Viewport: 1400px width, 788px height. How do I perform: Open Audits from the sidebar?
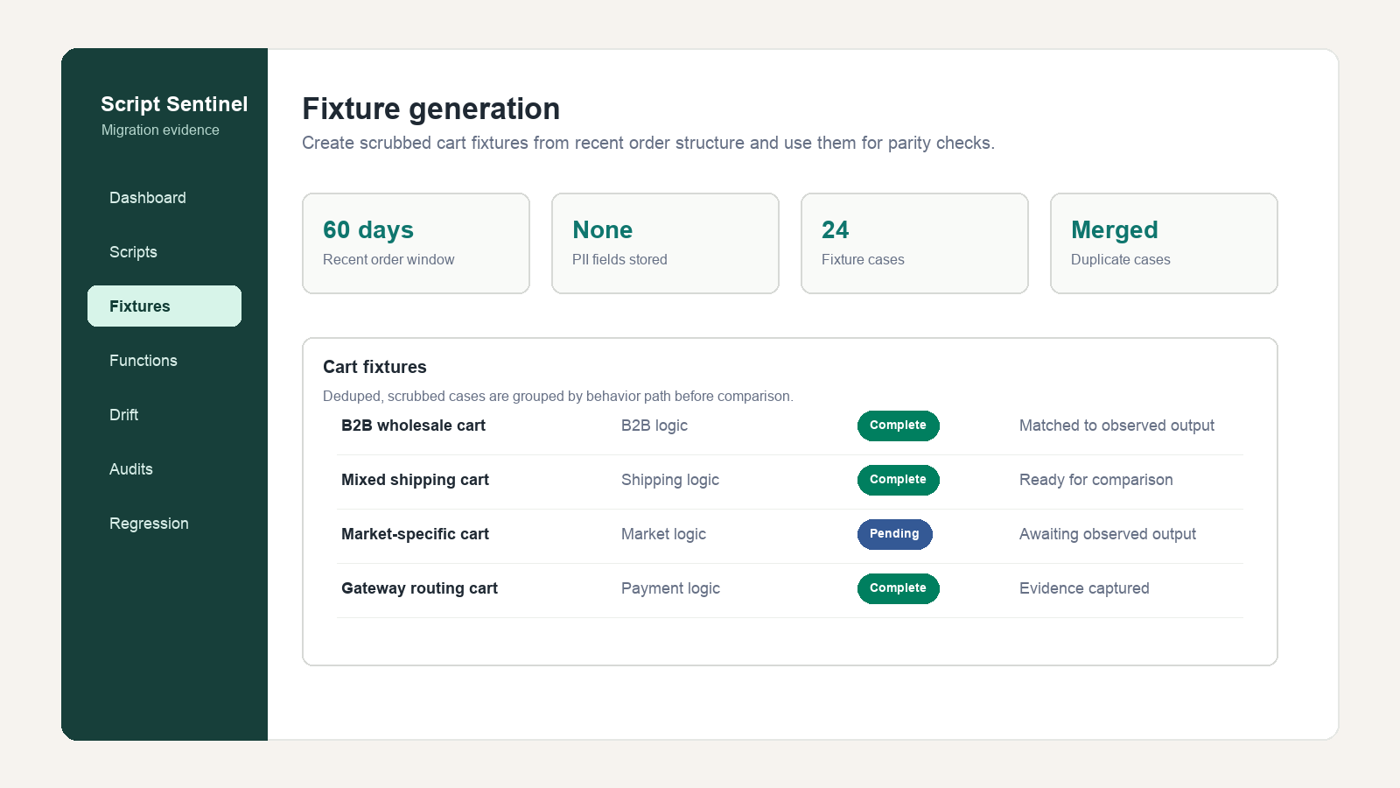(x=164, y=469)
